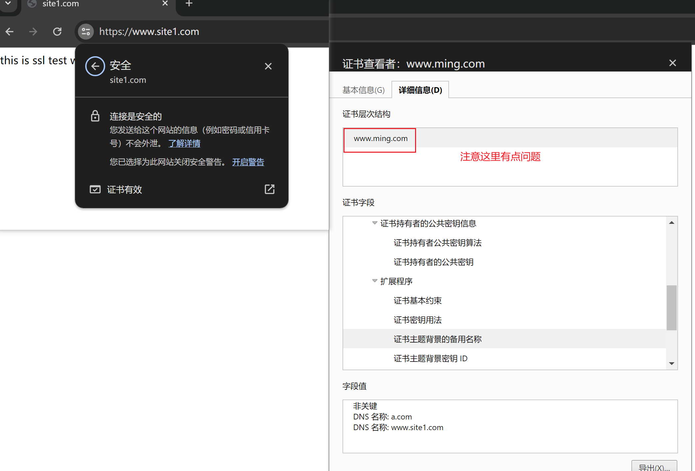The height and width of the screenshot is (471, 695).
Task: Reload the current page
Action: tap(57, 32)
